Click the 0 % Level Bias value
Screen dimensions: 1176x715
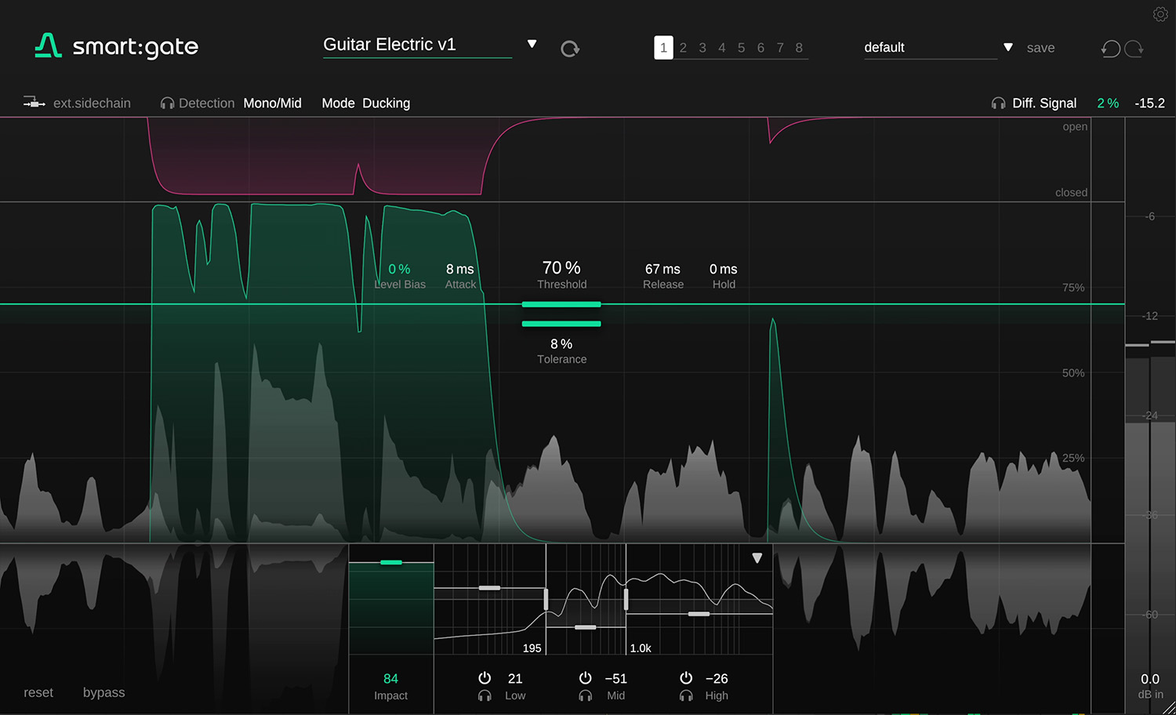click(399, 269)
